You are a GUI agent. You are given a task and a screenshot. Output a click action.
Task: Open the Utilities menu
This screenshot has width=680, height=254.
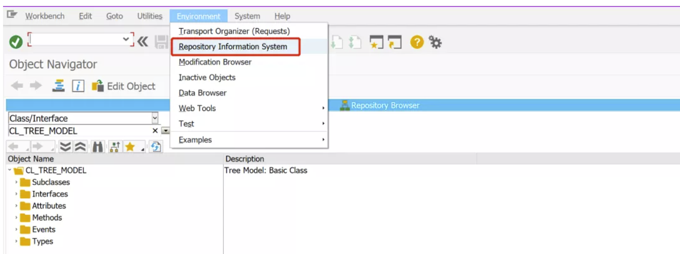click(x=150, y=16)
